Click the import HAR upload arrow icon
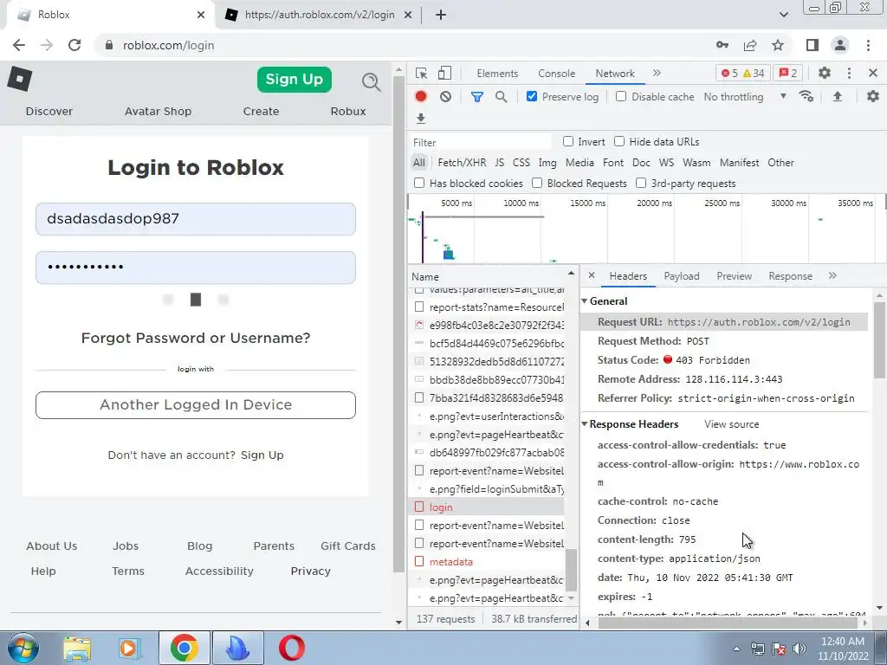The image size is (887, 665). click(838, 97)
